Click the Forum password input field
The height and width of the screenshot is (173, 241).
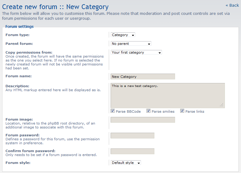point(132,136)
